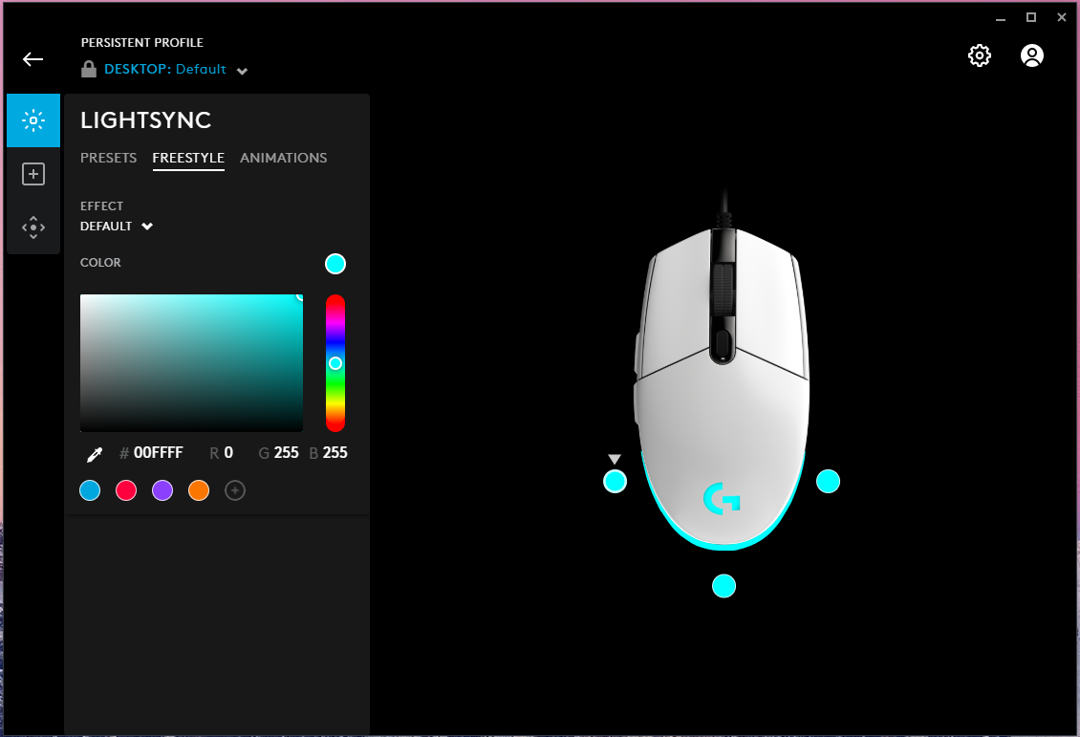The image size is (1080, 737).
Task: Open the user account profile icon
Action: [x=1032, y=55]
